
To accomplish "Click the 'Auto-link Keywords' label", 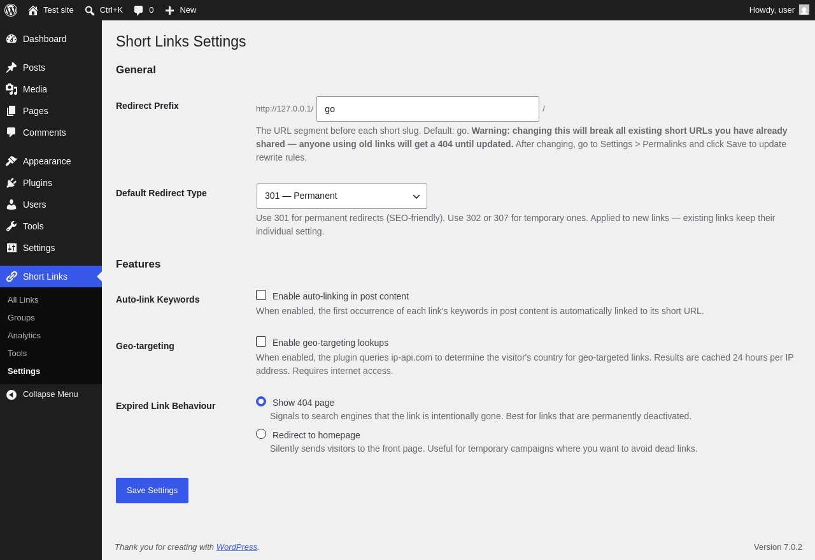I will point(158,299).
